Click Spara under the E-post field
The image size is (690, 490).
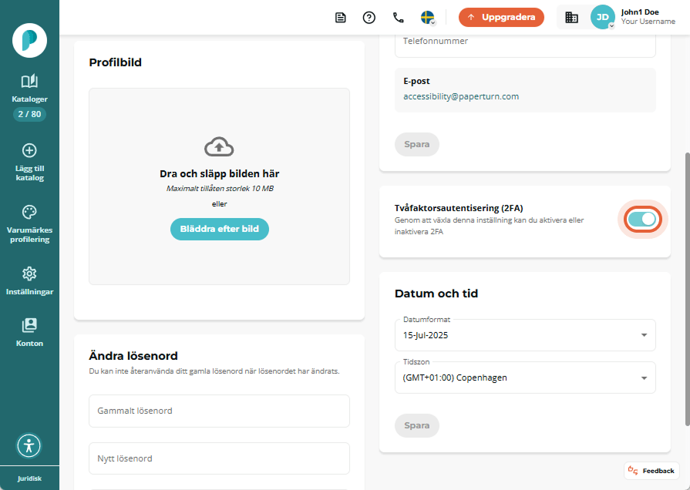(x=417, y=144)
